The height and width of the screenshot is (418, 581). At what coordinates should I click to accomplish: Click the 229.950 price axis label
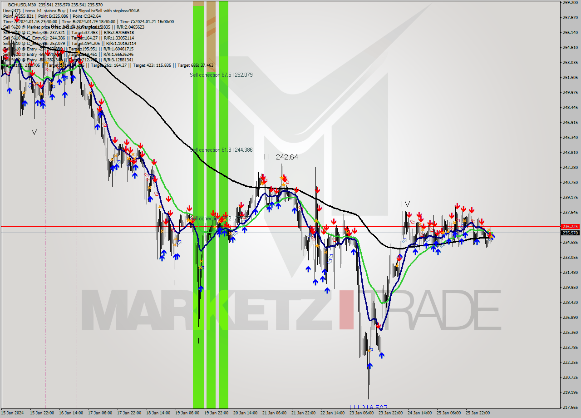570,288
